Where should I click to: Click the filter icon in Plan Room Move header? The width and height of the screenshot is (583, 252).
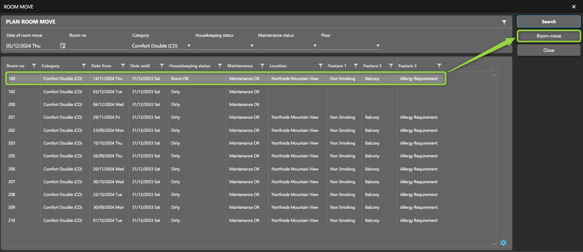[x=504, y=22]
